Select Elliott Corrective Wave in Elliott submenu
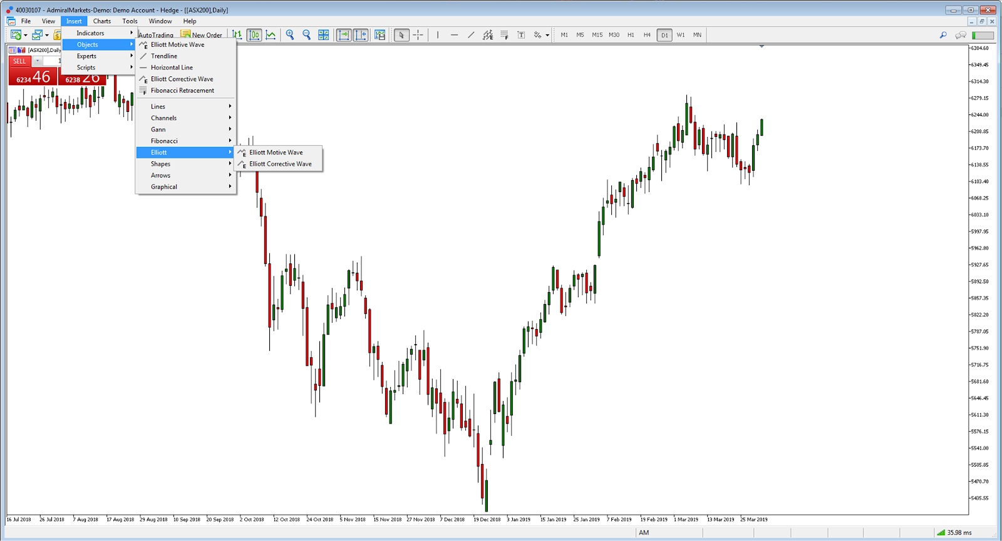Viewport: 1002px width, 541px height. [278, 164]
